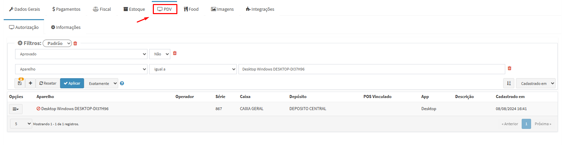Screen dimensions: 563x145
Task: Open row options menu for Desktop Windows device
Action: click(x=15, y=109)
